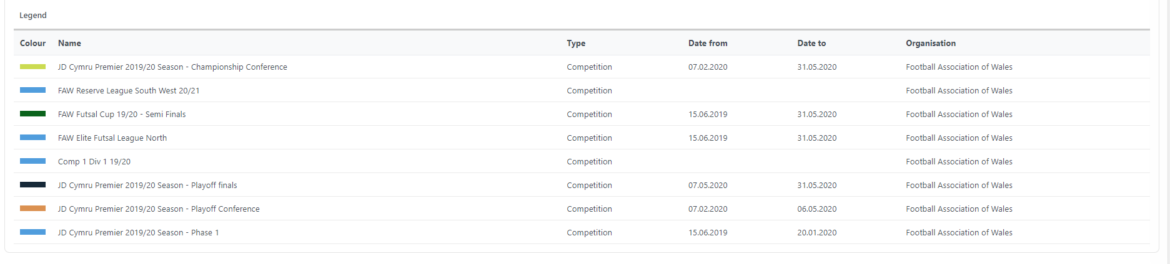Select blue swatch for Comp 1 Div 1
Image resolution: width=1170 pixels, height=264 pixels.
(32, 161)
